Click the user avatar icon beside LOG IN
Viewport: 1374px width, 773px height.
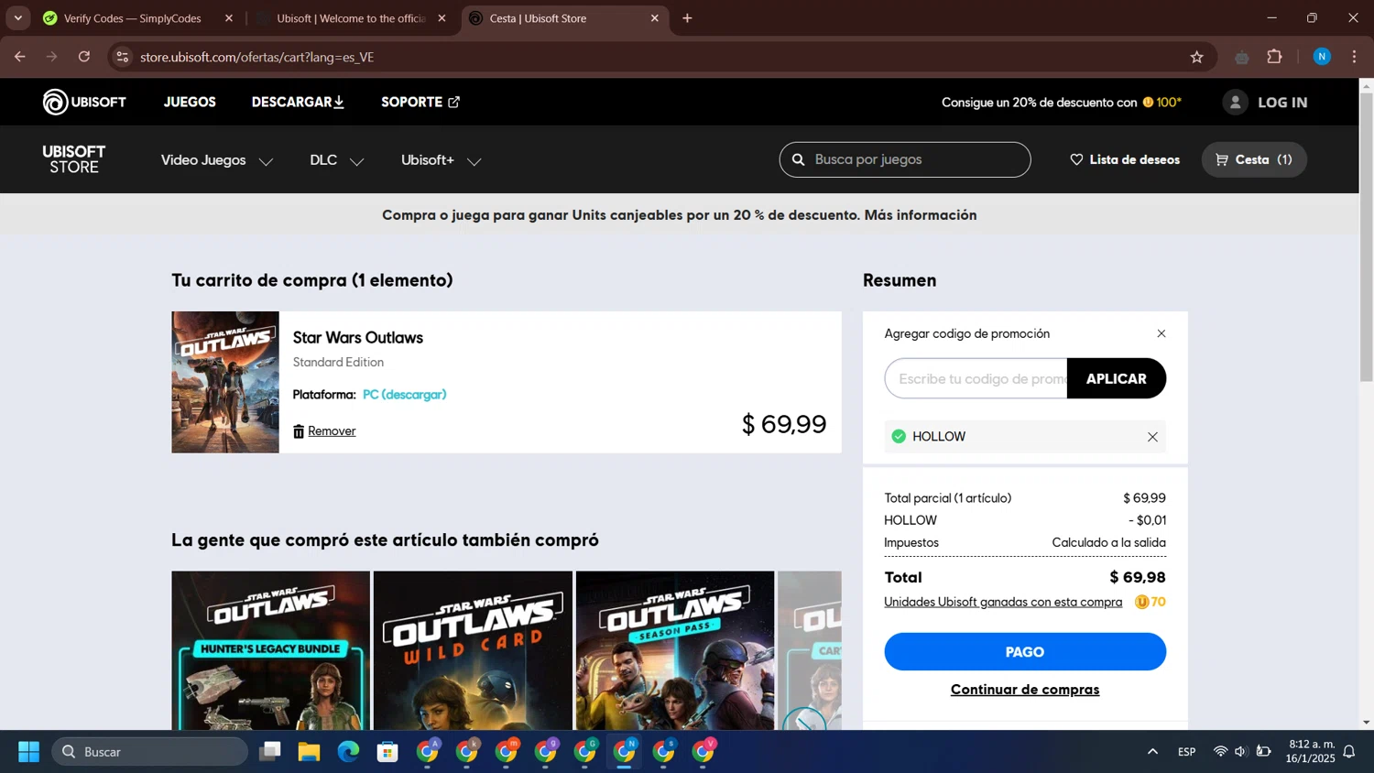(x=1235, y=103)
